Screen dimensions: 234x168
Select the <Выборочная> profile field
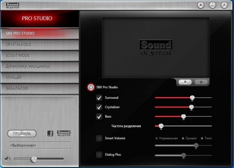[39, 145]
